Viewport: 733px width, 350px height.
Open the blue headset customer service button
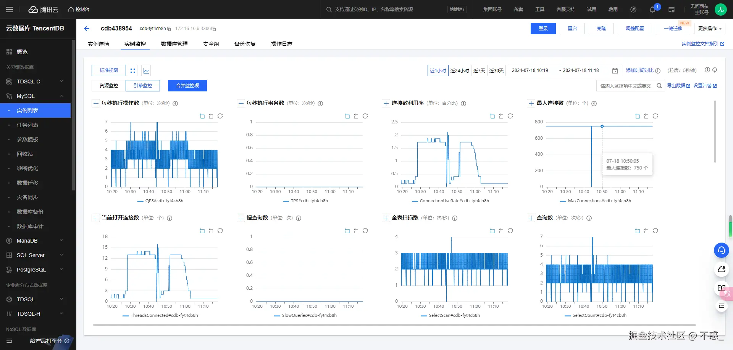pyautogui.click(x=721, y=250)
